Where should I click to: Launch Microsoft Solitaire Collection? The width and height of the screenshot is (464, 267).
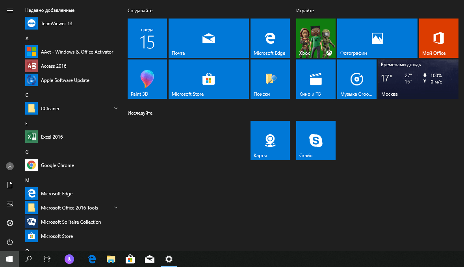[x=72, y=222]
